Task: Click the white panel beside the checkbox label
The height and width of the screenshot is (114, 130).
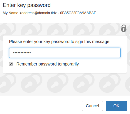Action: coord(102,64)
